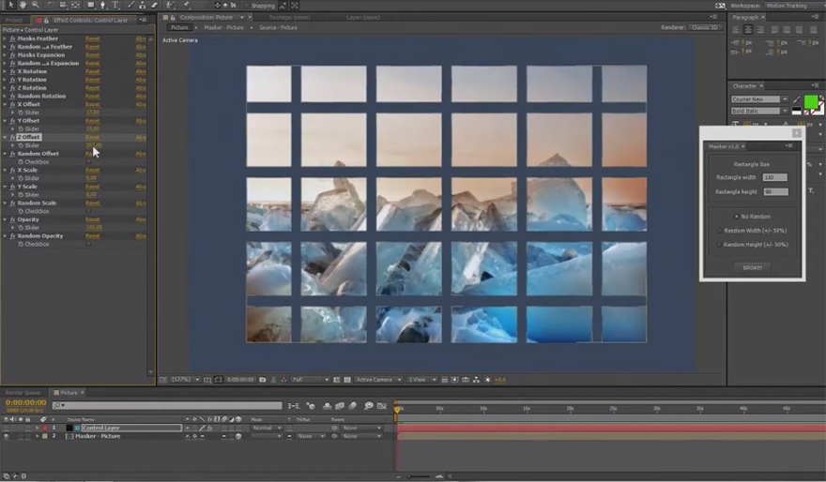Click the reset exposure icon in viewer

click(488, 380)
